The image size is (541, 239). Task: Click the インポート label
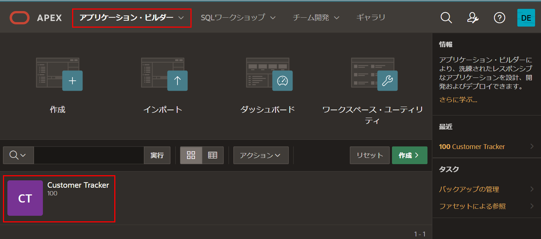163,110
